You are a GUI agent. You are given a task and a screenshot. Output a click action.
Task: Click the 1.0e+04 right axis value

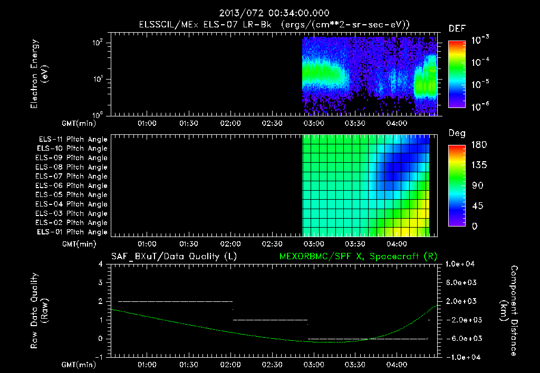(460, 264)
